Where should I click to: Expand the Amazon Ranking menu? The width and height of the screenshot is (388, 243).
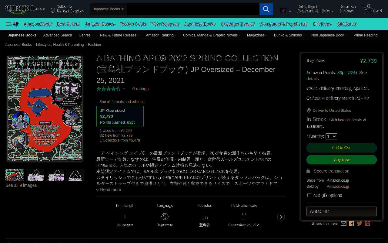pyautogui.click(x=161, y=35)
